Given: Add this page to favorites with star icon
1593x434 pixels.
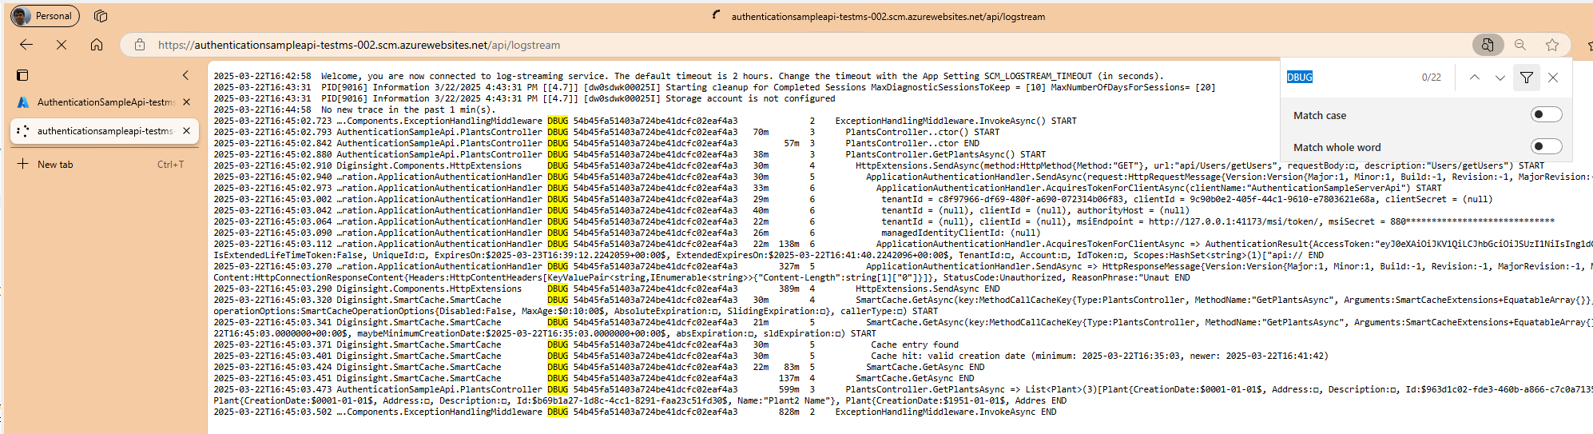Looking at the screenshot, I should (x=1551, y=45).
